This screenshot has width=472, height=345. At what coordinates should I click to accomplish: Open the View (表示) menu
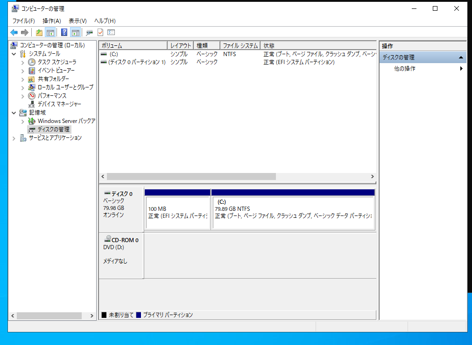(x=77, y=21)
